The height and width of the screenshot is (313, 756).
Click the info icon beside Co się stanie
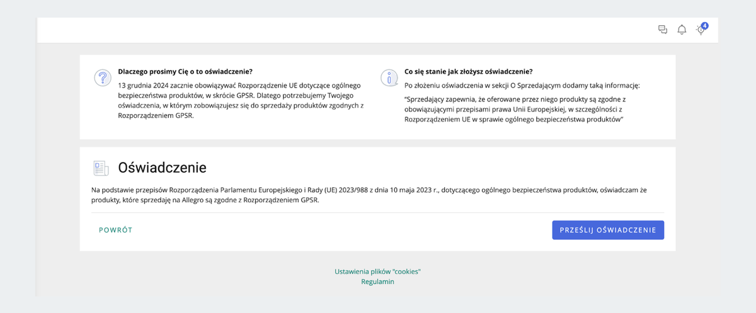[x=389, y=77]
